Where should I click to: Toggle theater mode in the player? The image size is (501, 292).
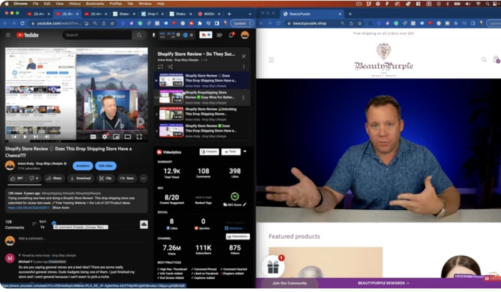pyautogui.click(x=128, y=137)
